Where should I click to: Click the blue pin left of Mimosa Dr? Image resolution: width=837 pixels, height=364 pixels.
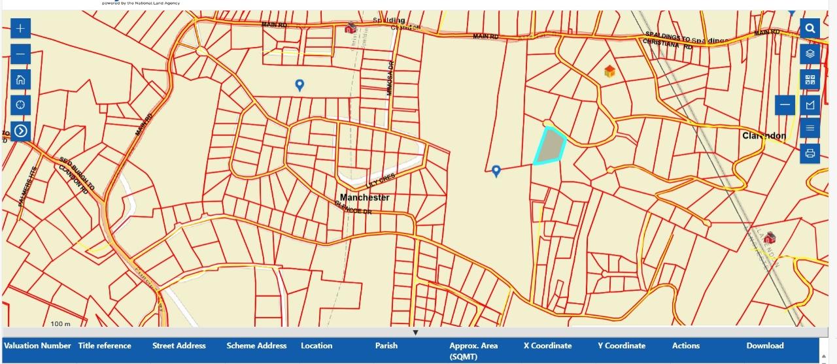299,85
